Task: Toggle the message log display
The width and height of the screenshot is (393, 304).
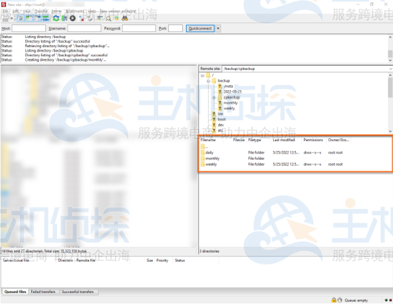Action: click(21, 19)
